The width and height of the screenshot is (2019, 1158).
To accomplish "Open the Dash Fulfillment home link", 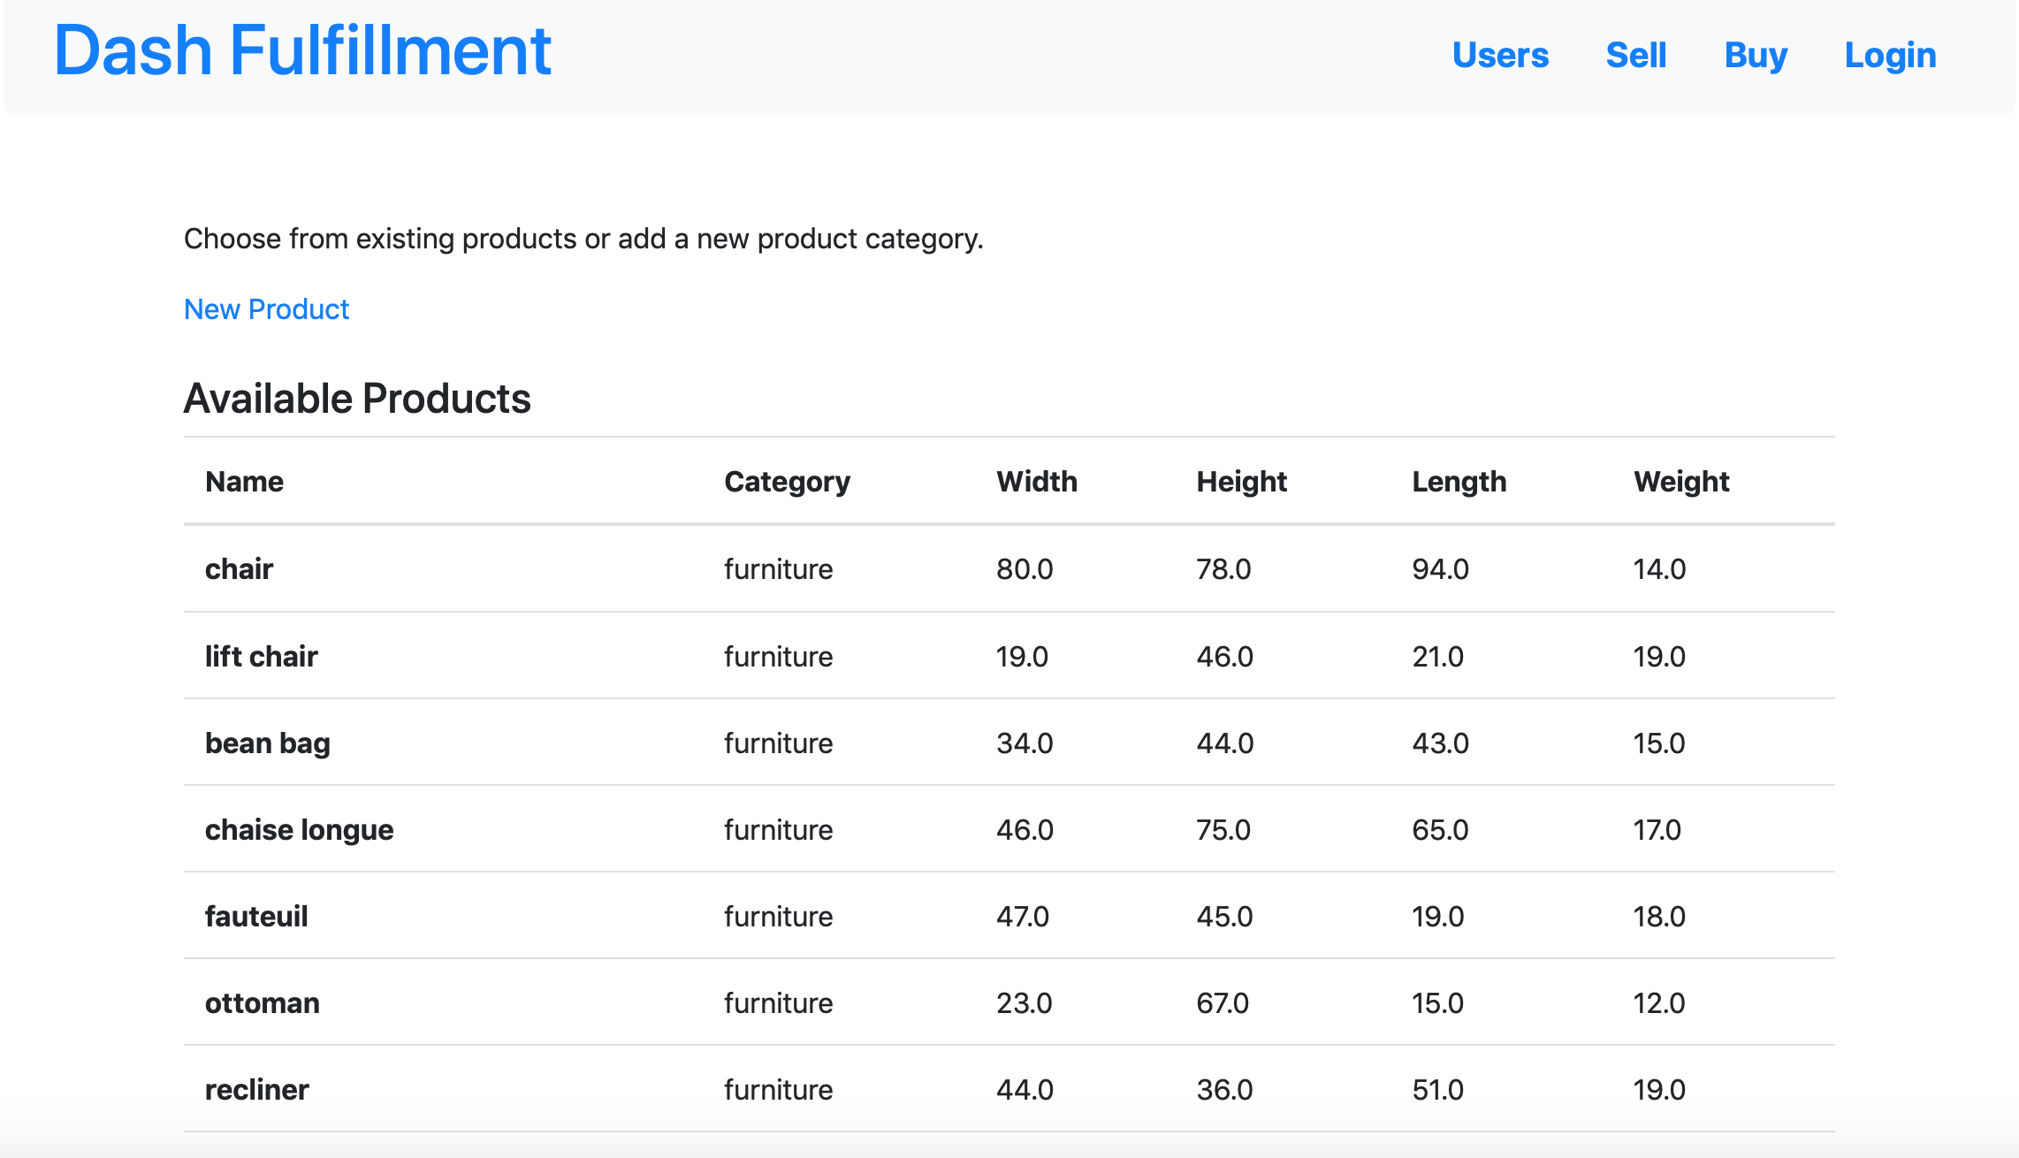I will [302, 51].
